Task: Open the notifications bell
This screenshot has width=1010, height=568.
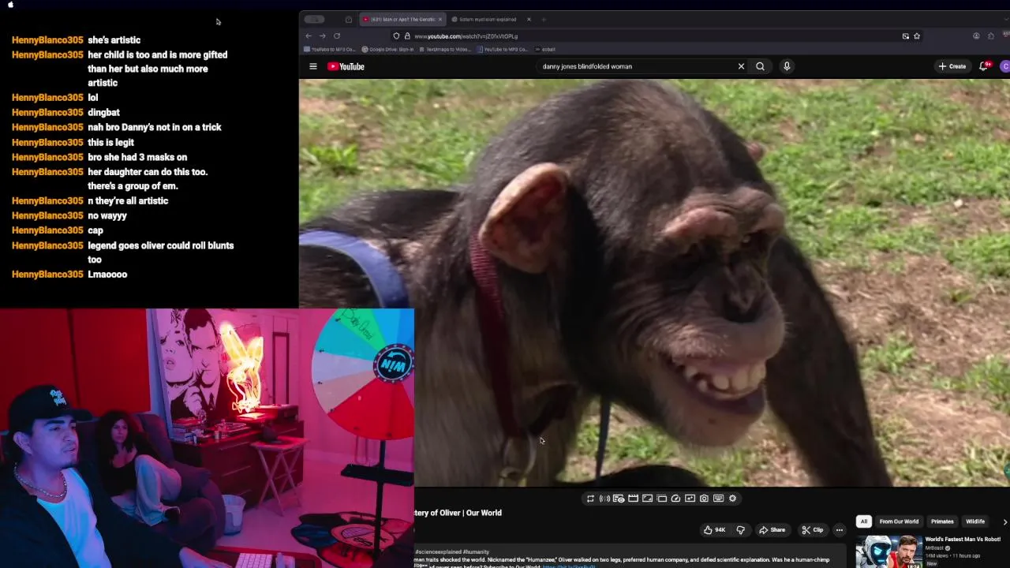Action: pos(984,66)
